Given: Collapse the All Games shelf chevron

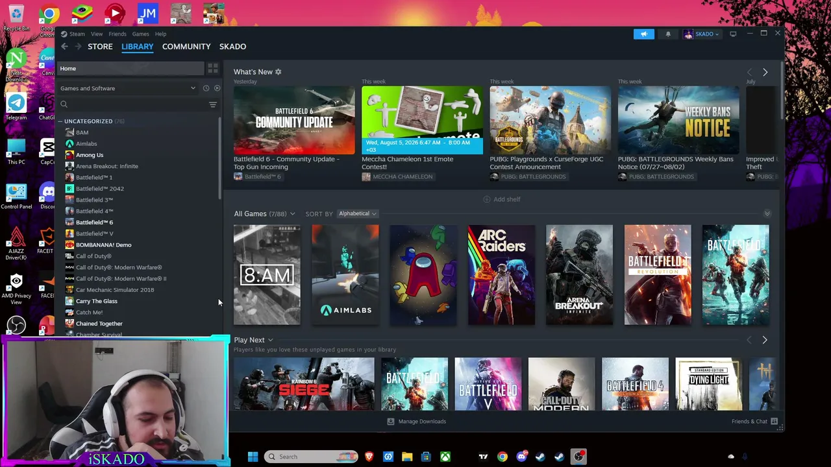Looking at the screenshot, I should (767, 213).
